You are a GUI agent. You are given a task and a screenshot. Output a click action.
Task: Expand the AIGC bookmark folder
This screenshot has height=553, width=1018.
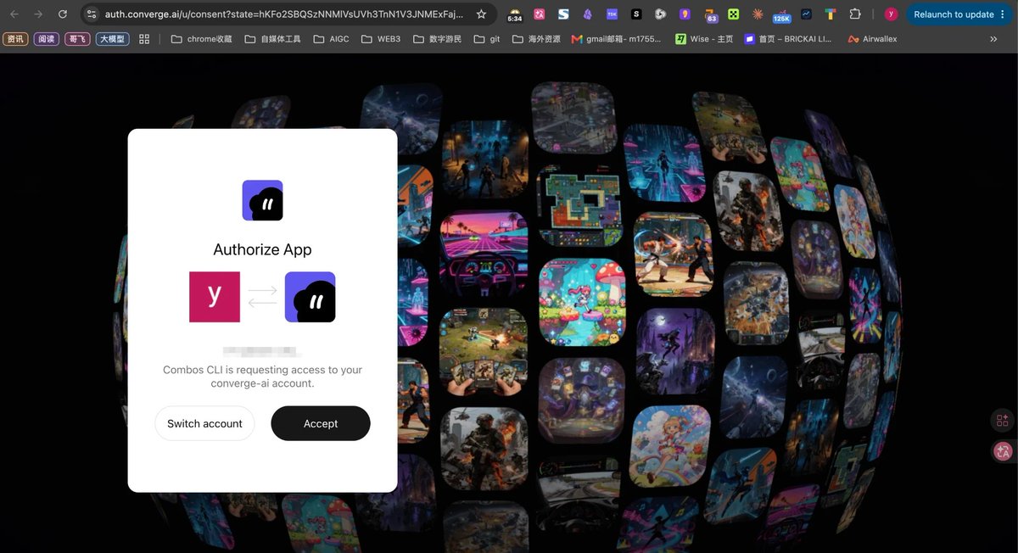(331, 39)
